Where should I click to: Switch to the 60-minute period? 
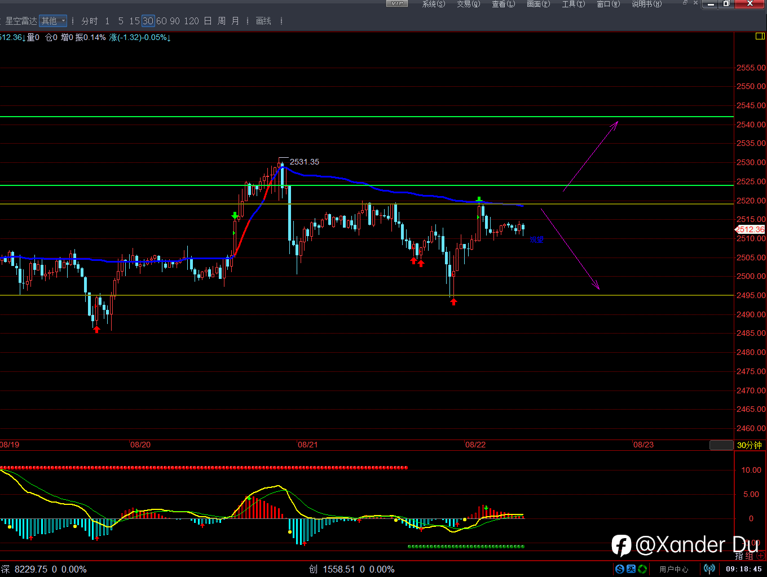click(161, 21)
